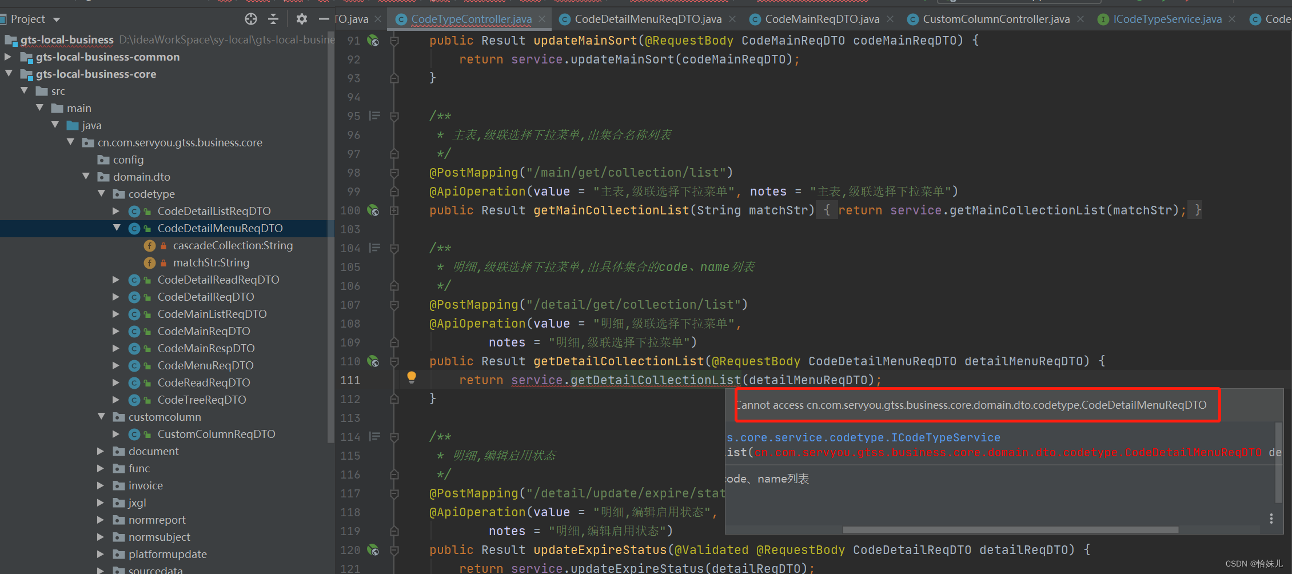
Task: Select matchStr:String field
Action: [x=211, y=262]
